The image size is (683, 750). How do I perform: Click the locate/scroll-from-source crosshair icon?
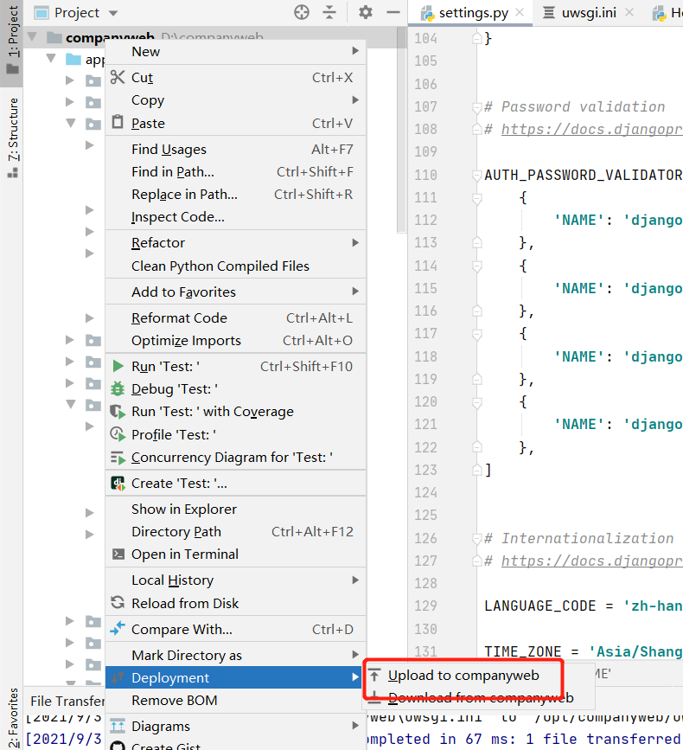(302, 12)
